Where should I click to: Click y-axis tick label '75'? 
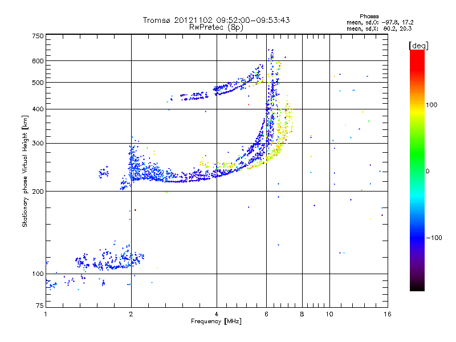pyautogui.click(x=40, y=306)
